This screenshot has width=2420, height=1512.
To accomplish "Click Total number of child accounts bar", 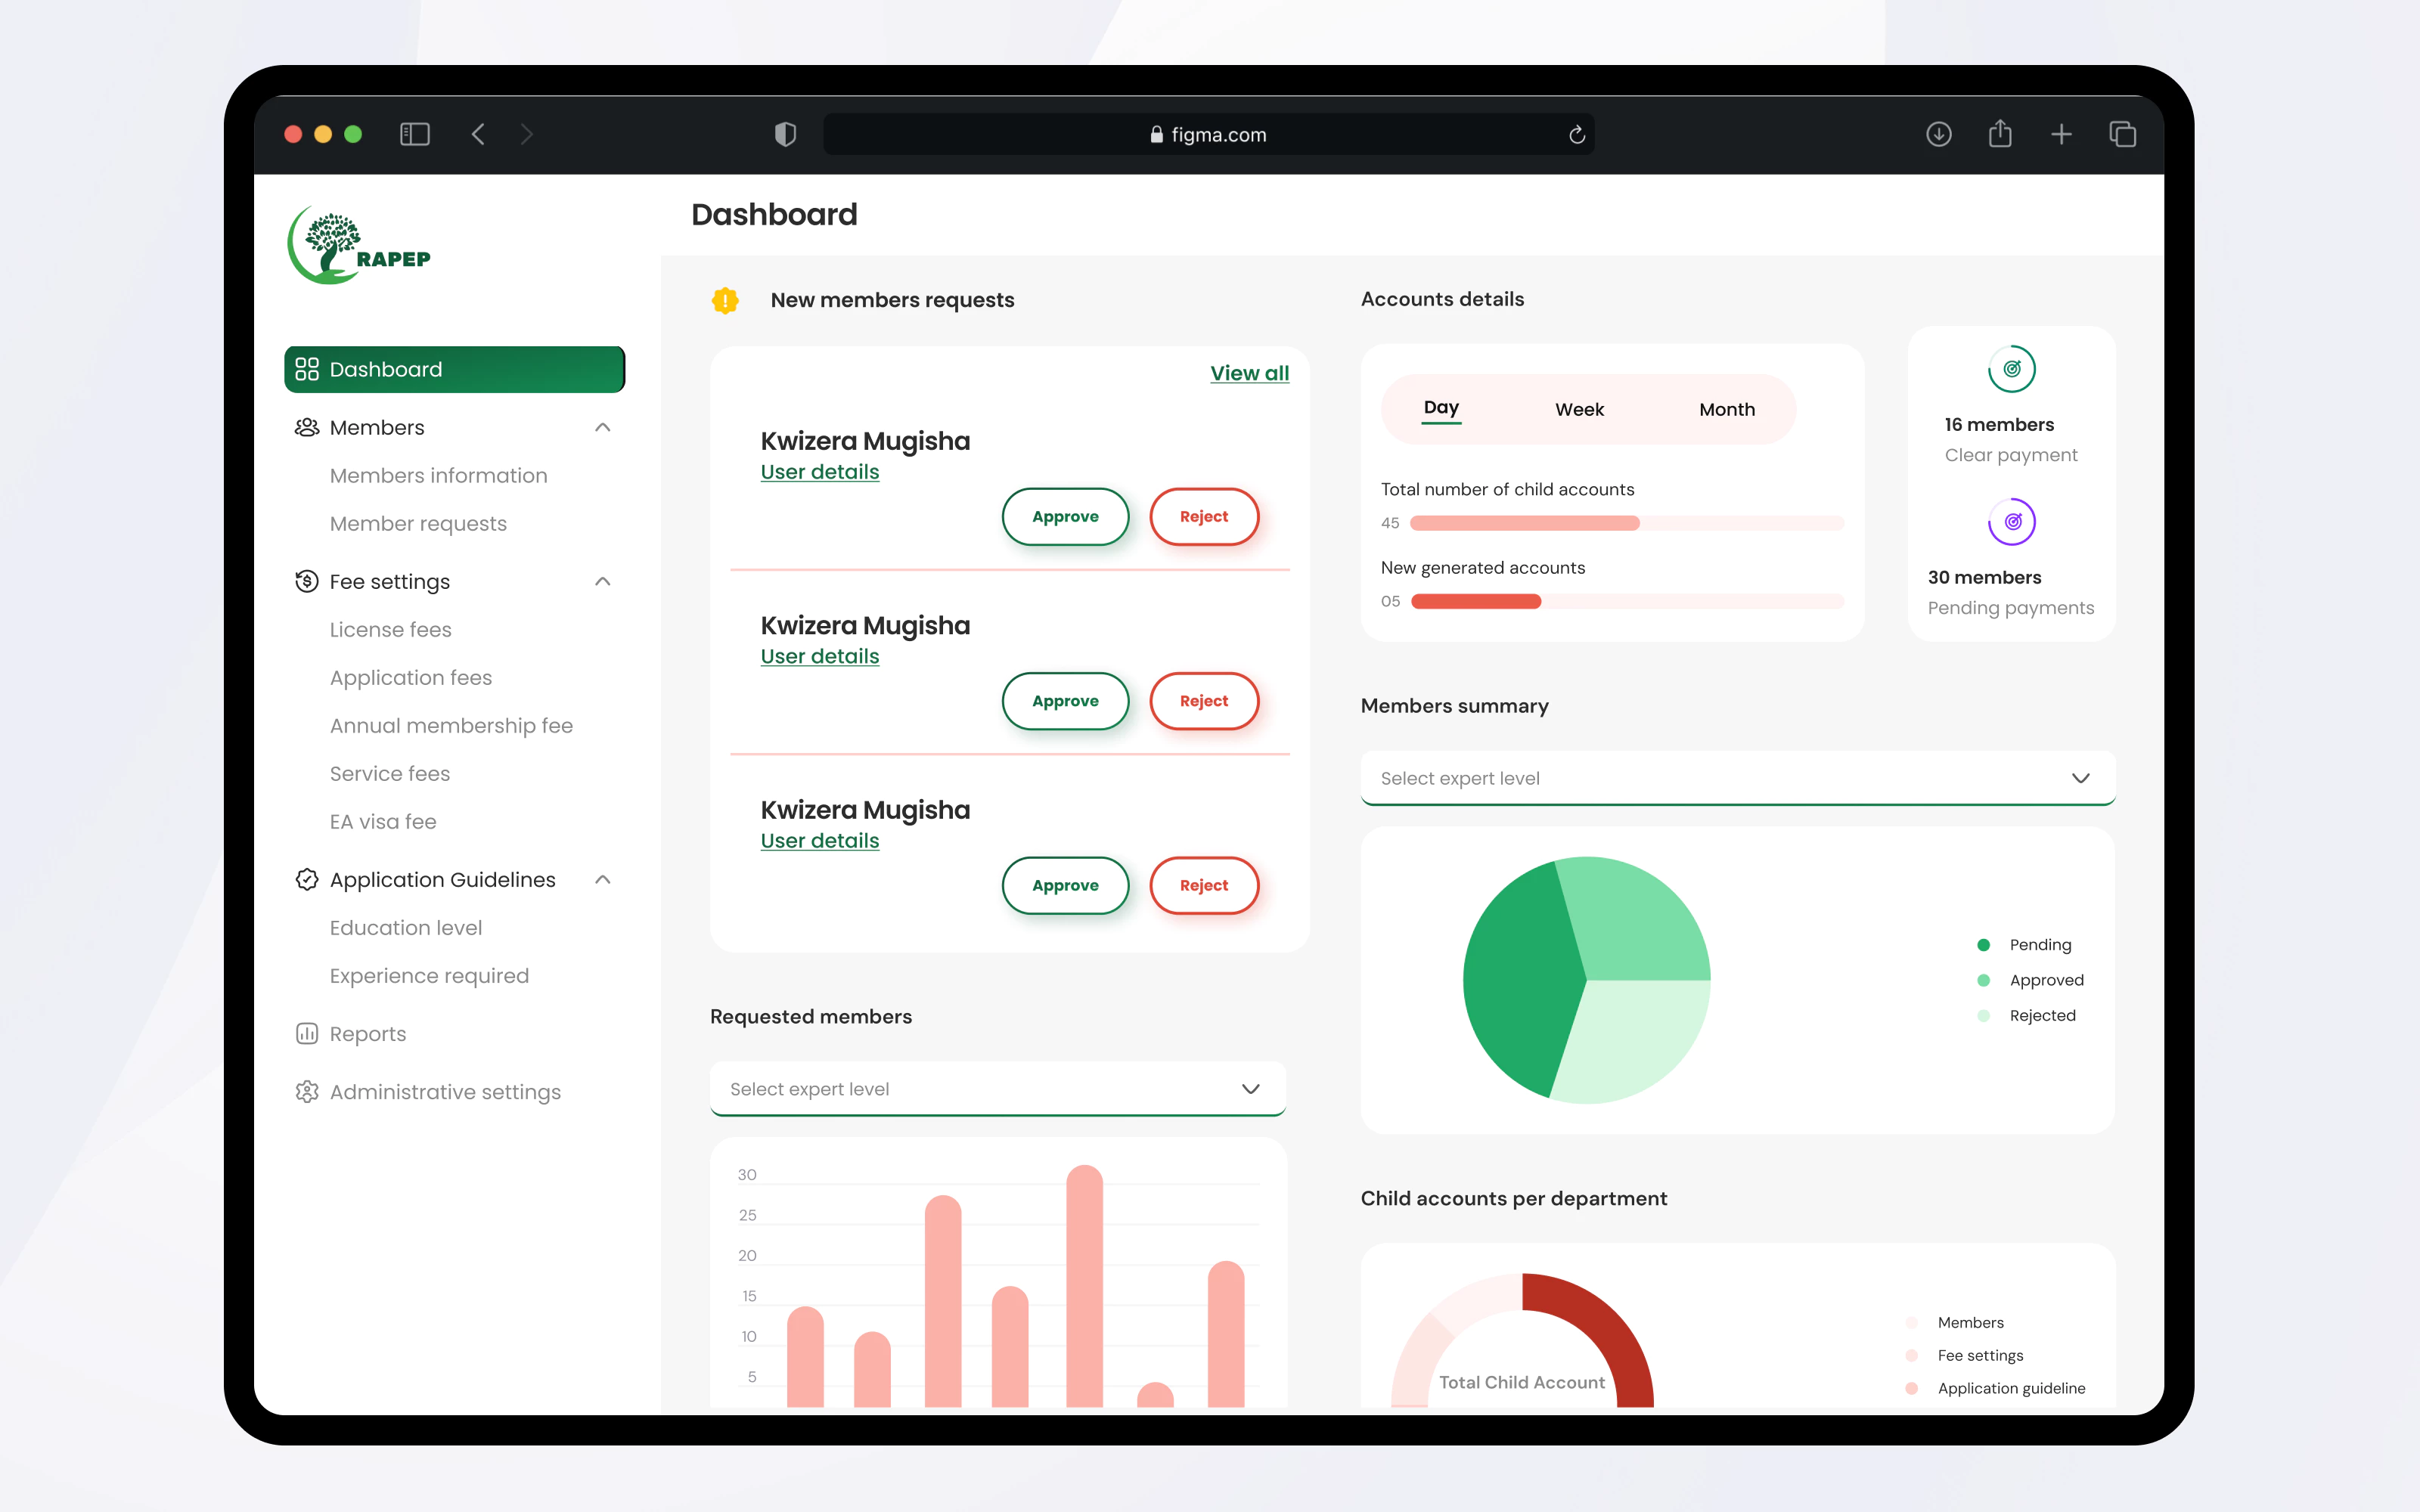I will [1627, 523].
